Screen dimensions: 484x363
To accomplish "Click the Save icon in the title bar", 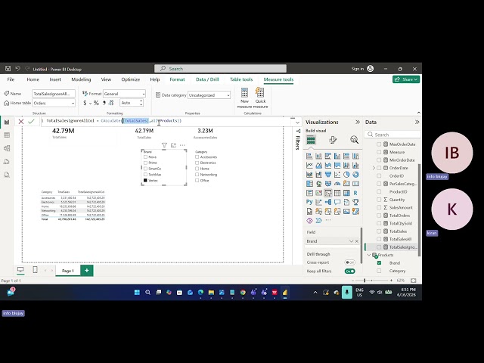I will [x=8, y=69].
